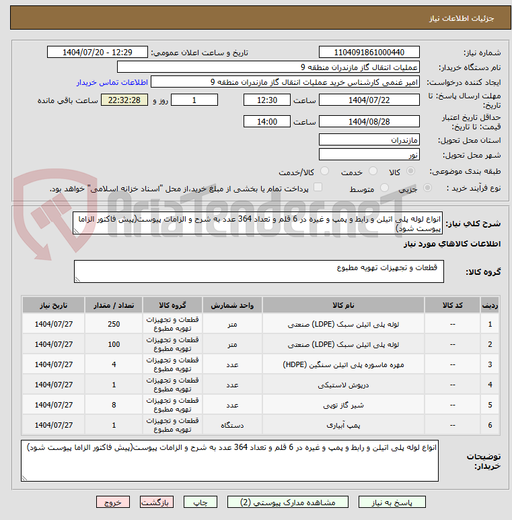The height and width of the screenshot is (520, 512).
Task: Click the چاپ print button
Action: [200, 502]
